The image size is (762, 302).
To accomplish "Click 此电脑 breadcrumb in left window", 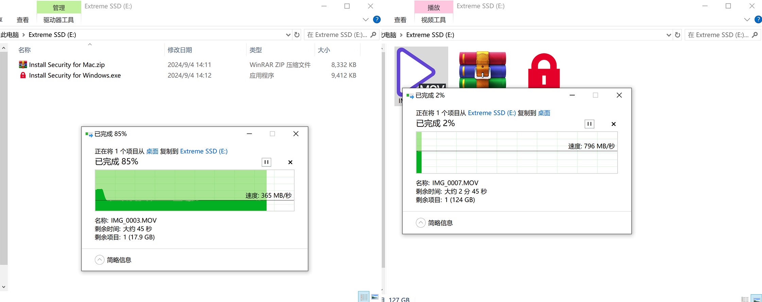I will pos(10,35).
